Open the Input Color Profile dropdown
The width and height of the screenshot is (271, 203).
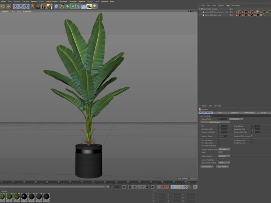(x=224, y=162)
